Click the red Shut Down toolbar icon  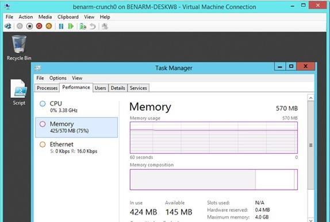39,26
